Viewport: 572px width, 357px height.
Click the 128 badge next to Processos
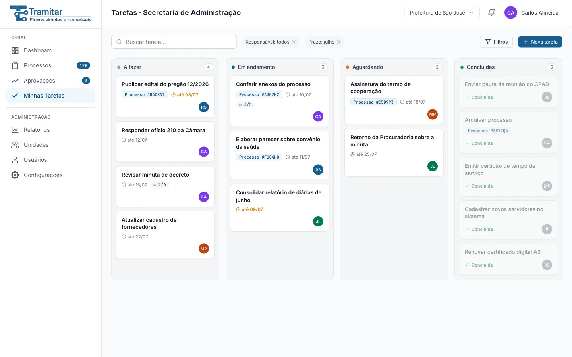(83, 65)
